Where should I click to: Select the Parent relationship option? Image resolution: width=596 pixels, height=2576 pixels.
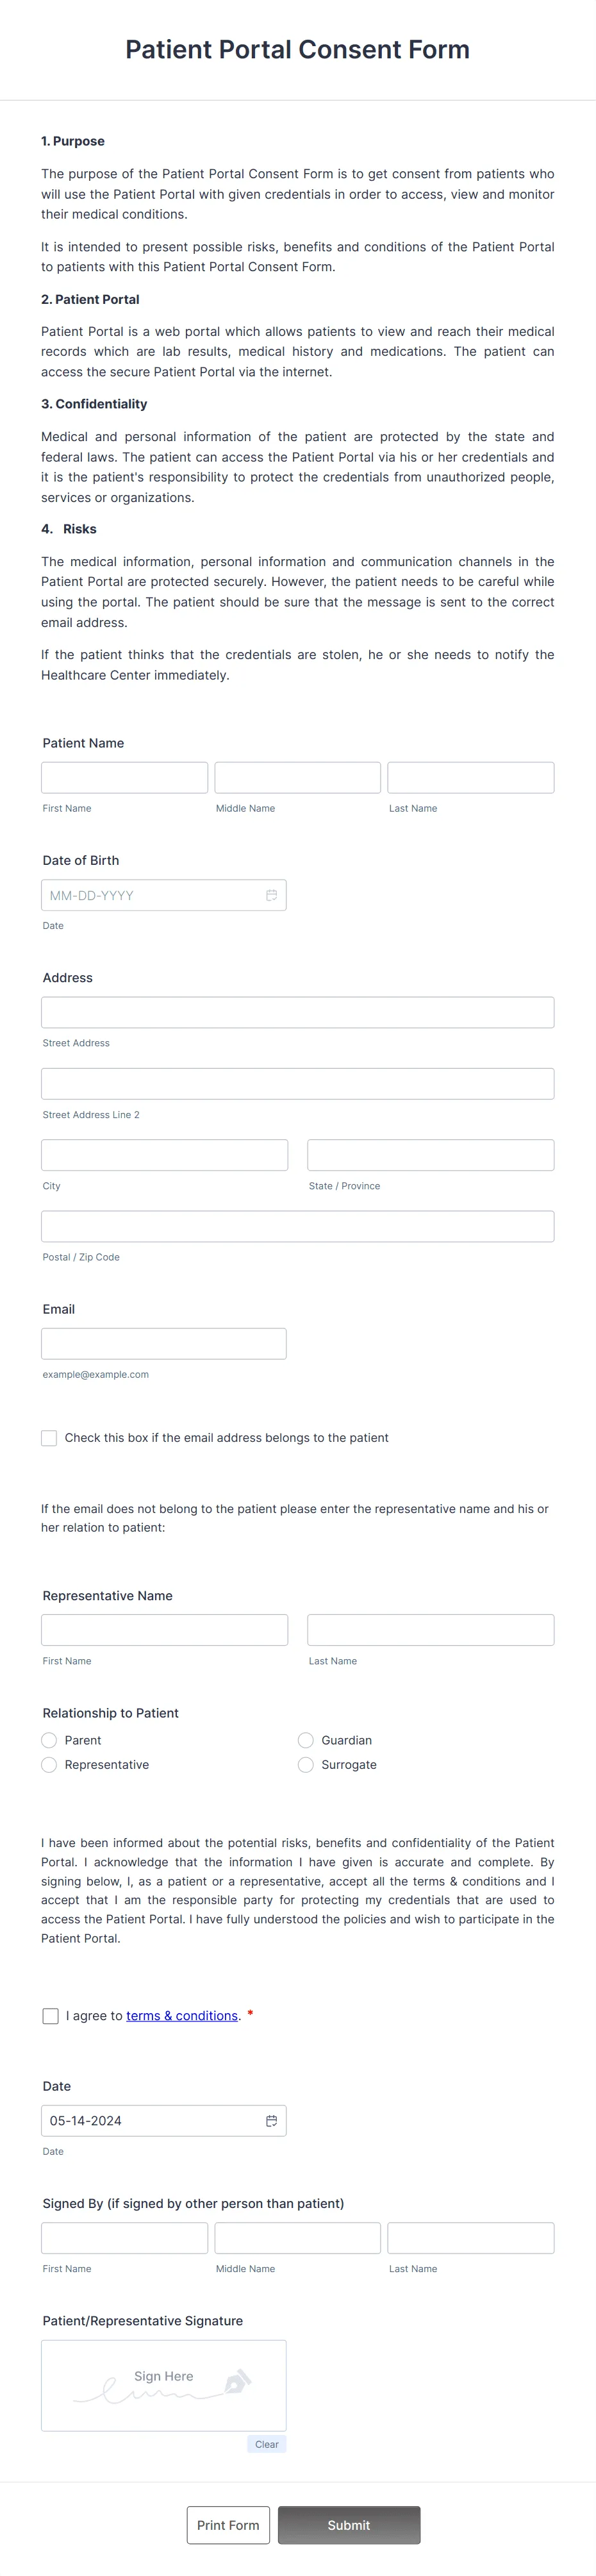coord(49,1740)
